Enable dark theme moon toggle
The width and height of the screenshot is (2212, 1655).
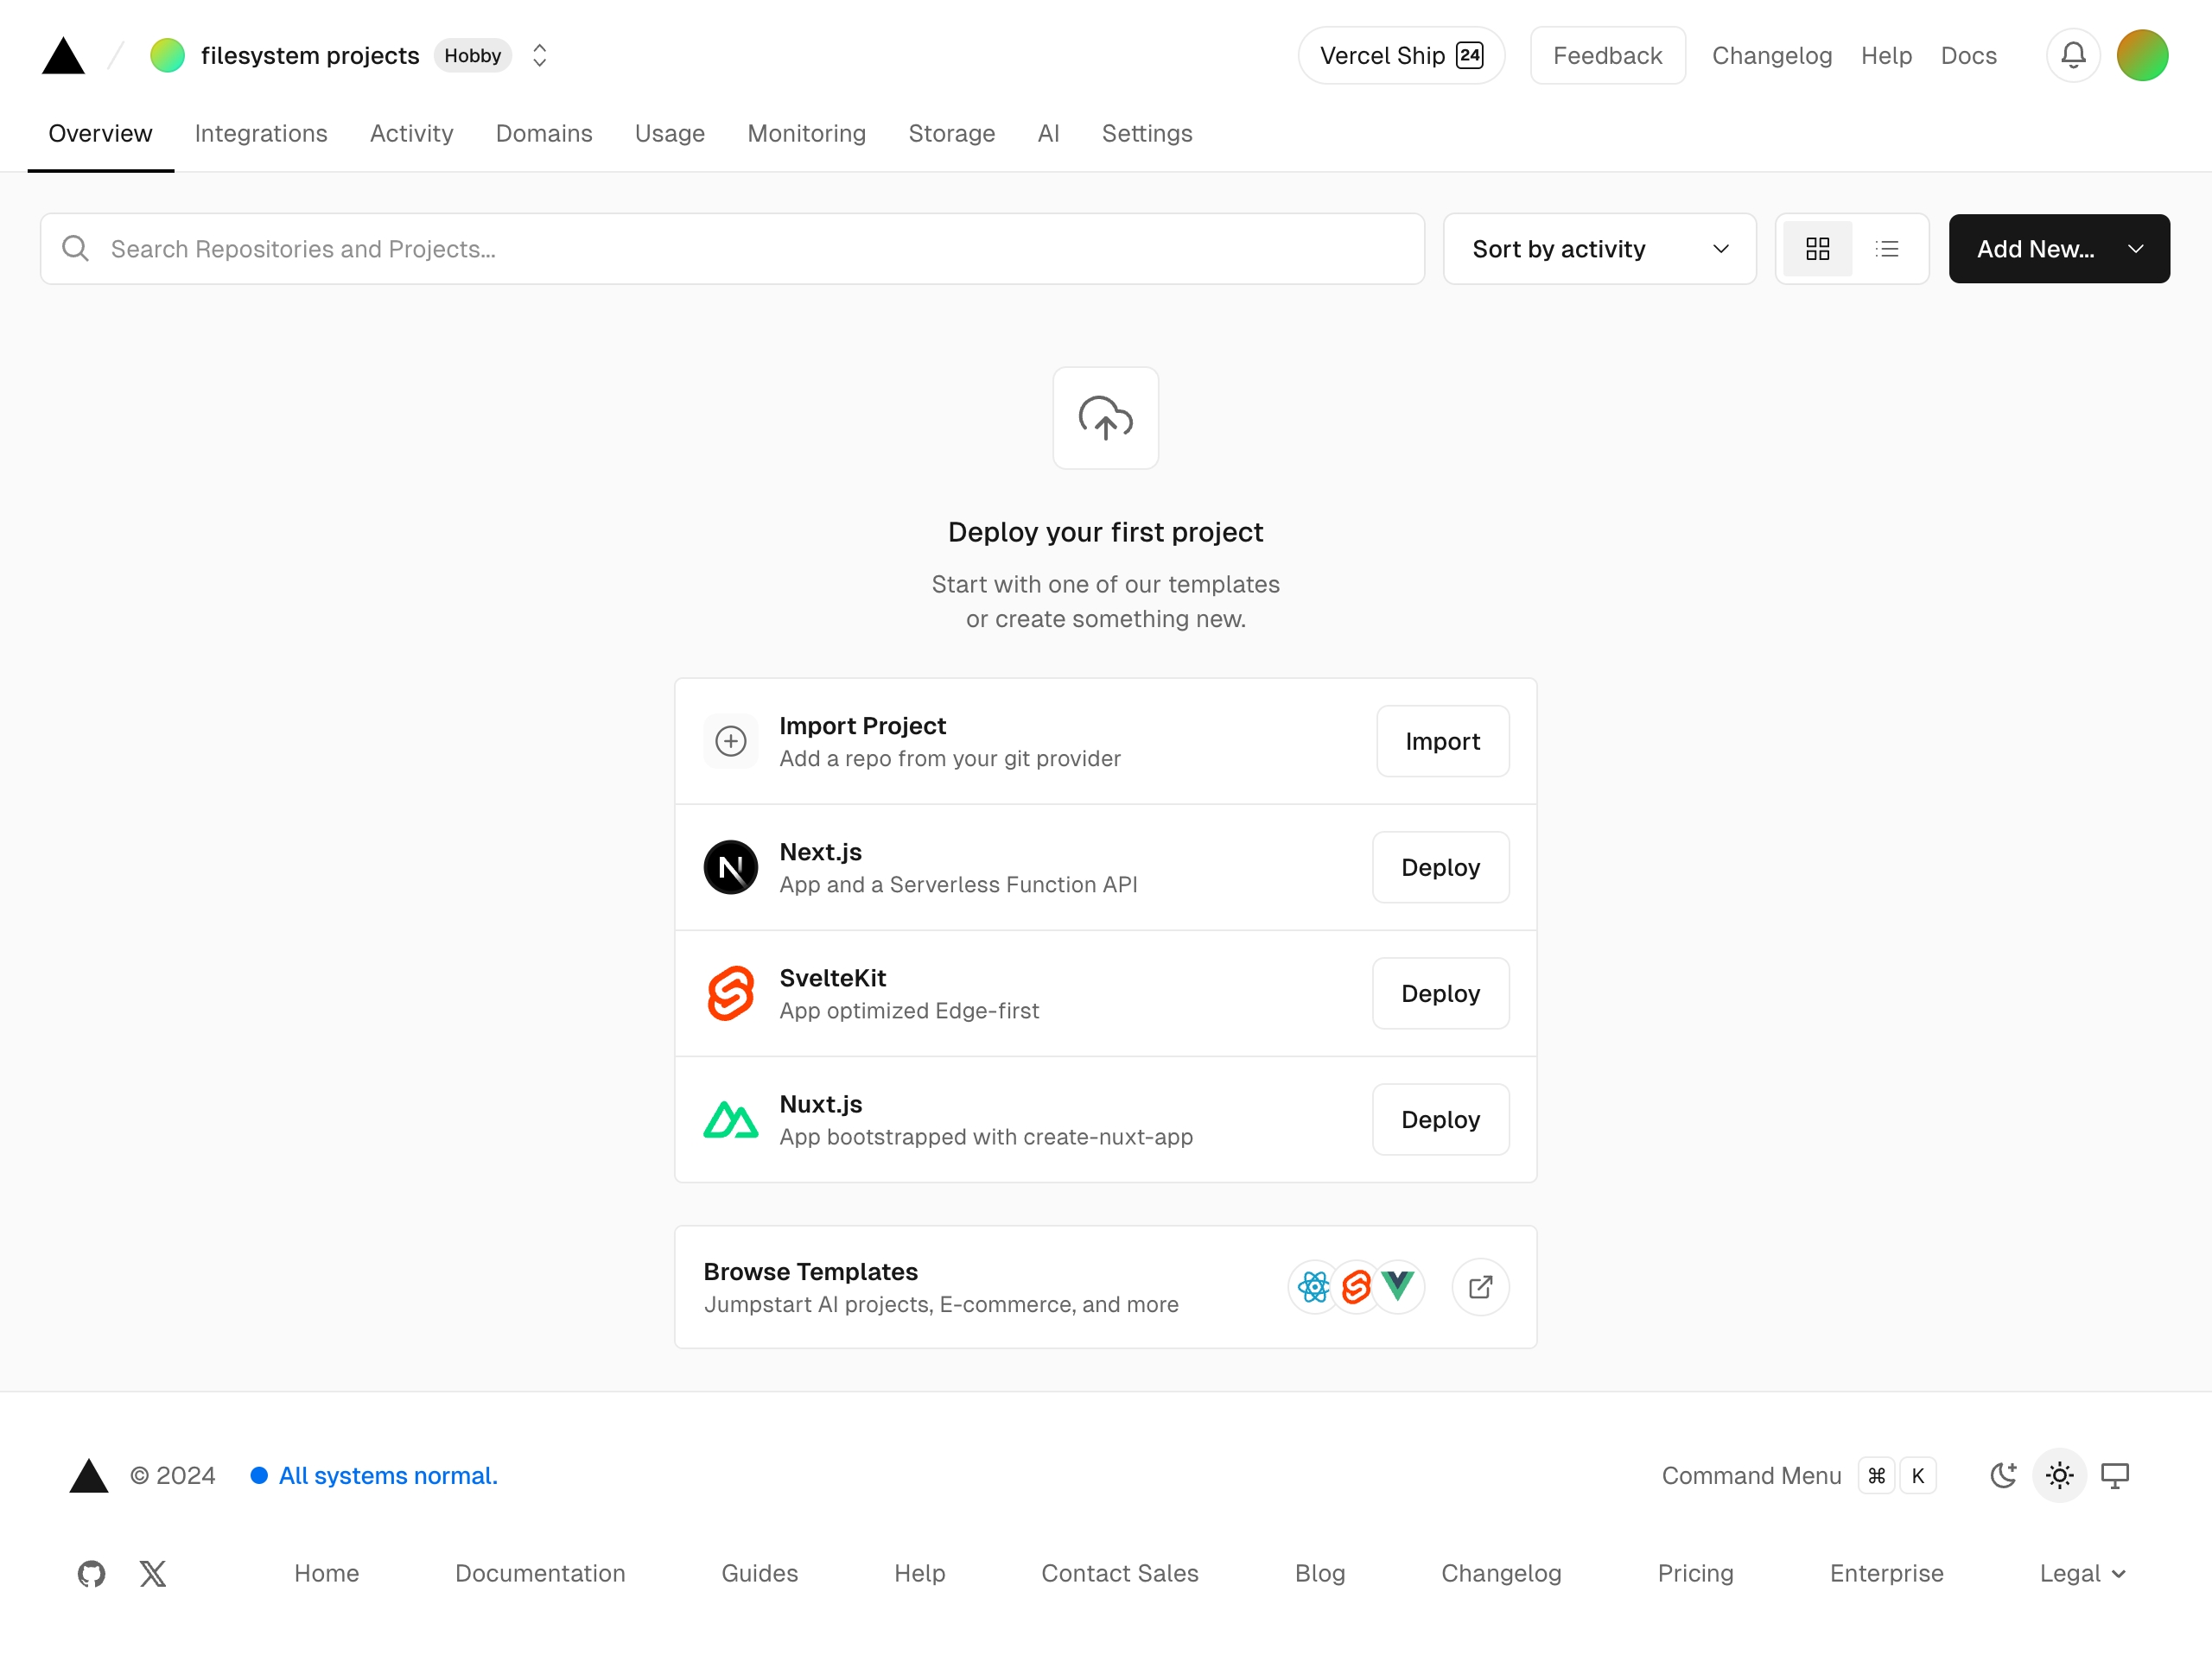click(x=2003, y=1475)
